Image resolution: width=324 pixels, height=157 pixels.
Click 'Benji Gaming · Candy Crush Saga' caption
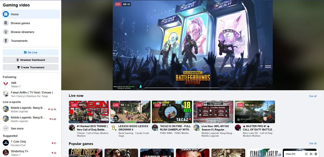pyautogui.click(x=134, y=134)
